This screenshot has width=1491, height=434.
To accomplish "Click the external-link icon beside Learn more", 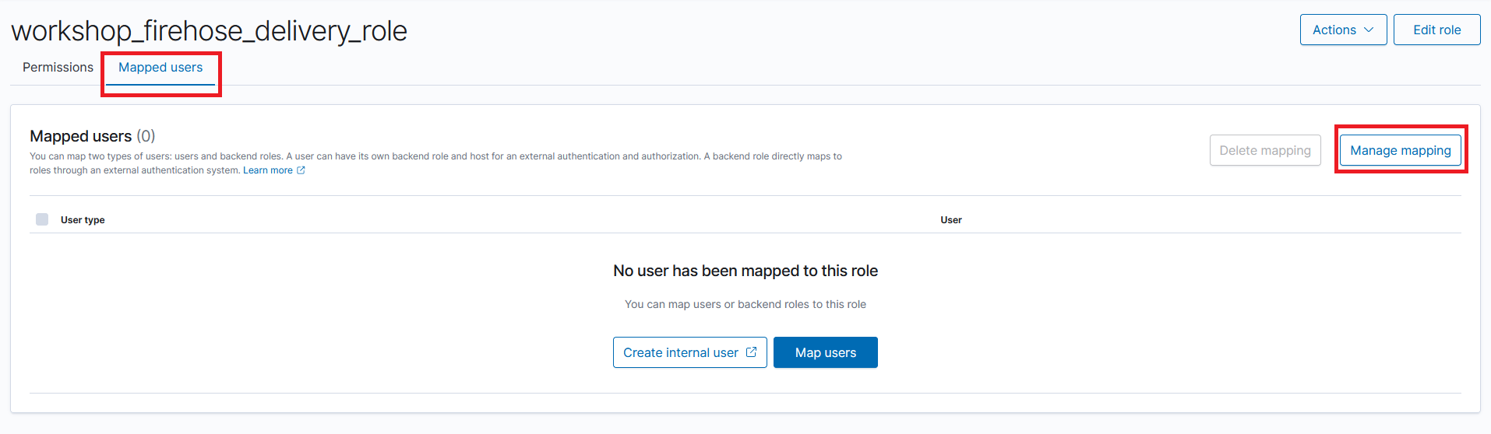I will (x=301, y=170).
